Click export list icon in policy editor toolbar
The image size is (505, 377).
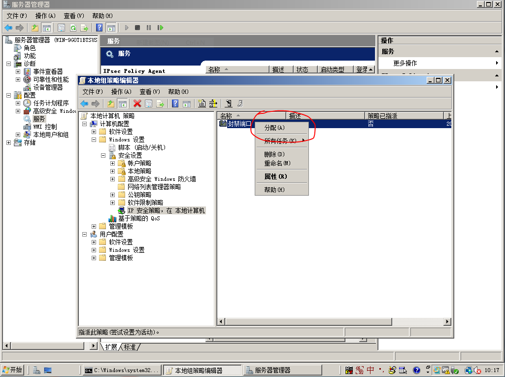click(x=160, y=103)
